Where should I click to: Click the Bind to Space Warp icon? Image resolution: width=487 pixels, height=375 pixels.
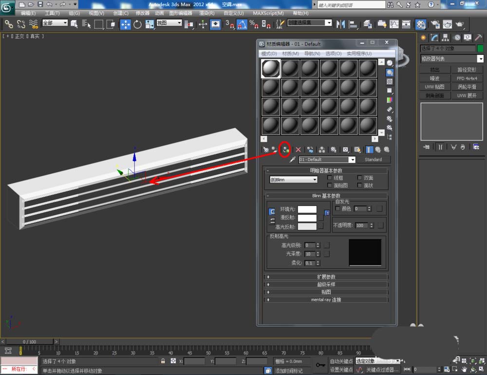pos(33,24)
